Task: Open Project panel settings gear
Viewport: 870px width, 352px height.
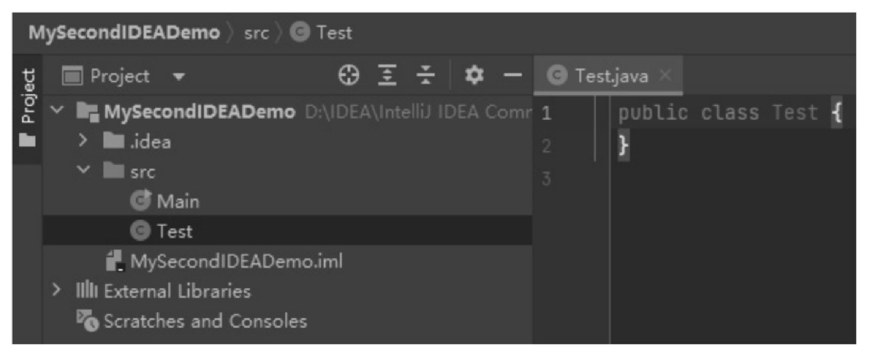Action: pyautogui.click(x=474, y=75)
